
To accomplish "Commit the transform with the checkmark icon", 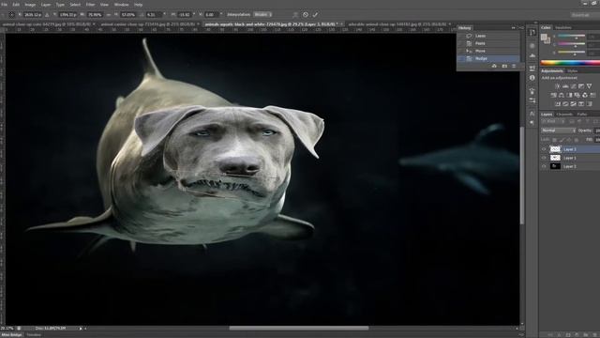I will 315,15.
